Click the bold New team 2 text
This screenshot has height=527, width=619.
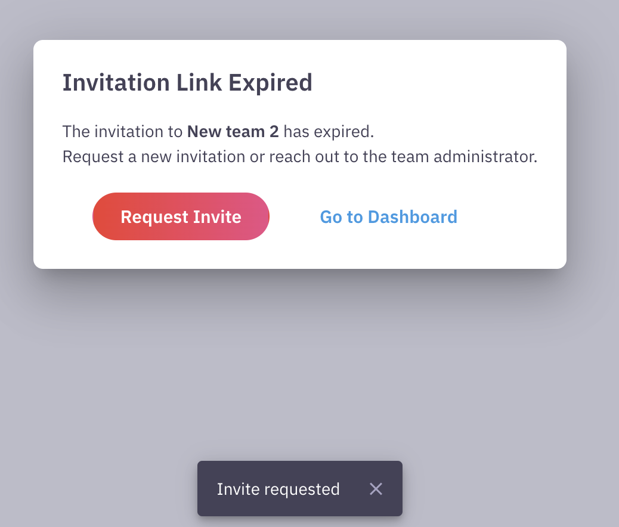[x=233, y=131]
